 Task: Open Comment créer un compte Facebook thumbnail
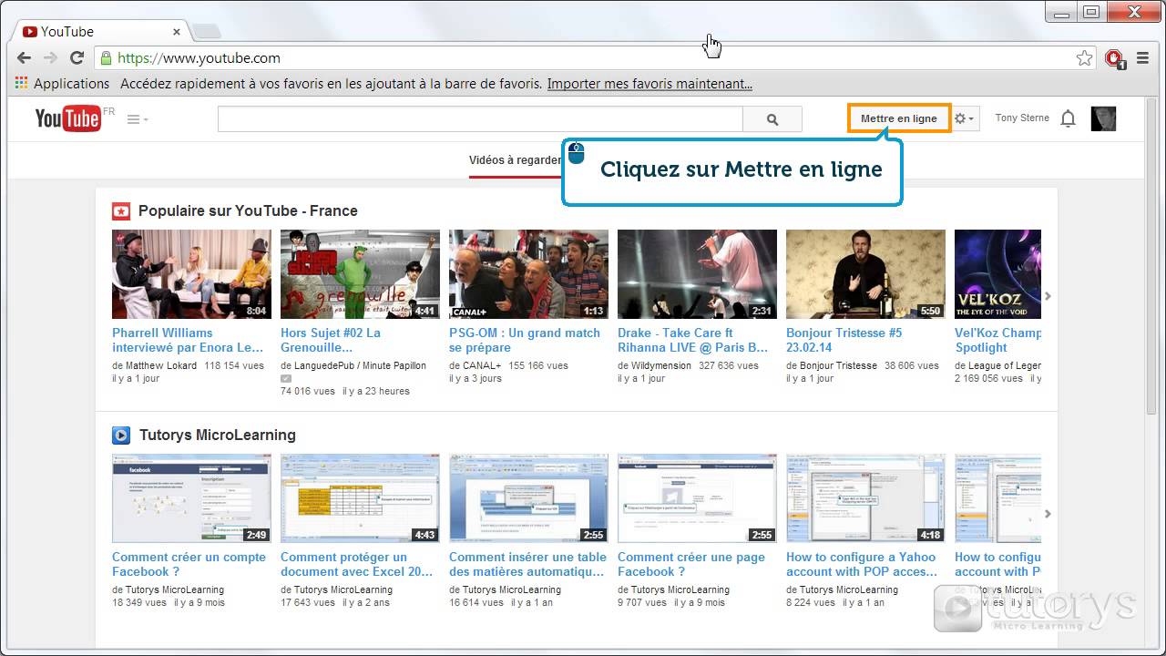tap(191, 498)
